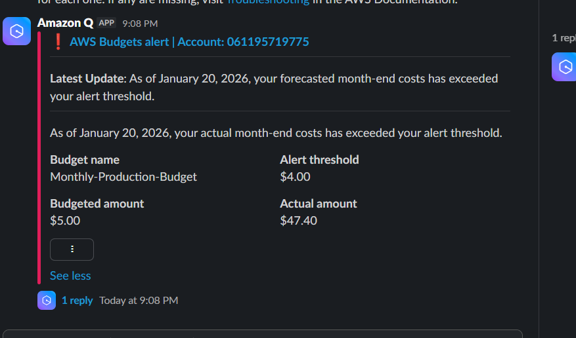Open the AWS Budgets alert account link
The width and height of the screenshot is (576, 338).
point(189,42)
